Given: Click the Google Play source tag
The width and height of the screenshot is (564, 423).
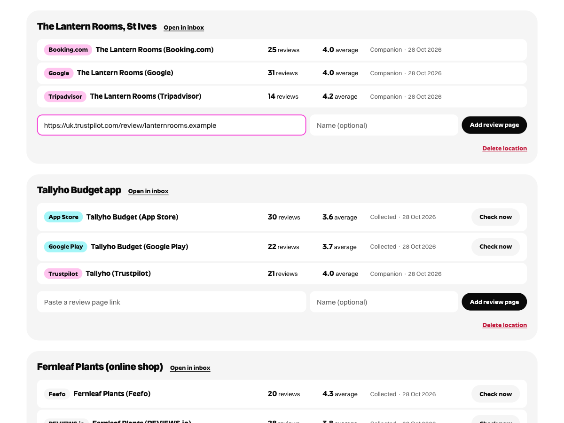Looking at the screenshot, I should click(x=66, y=247).
